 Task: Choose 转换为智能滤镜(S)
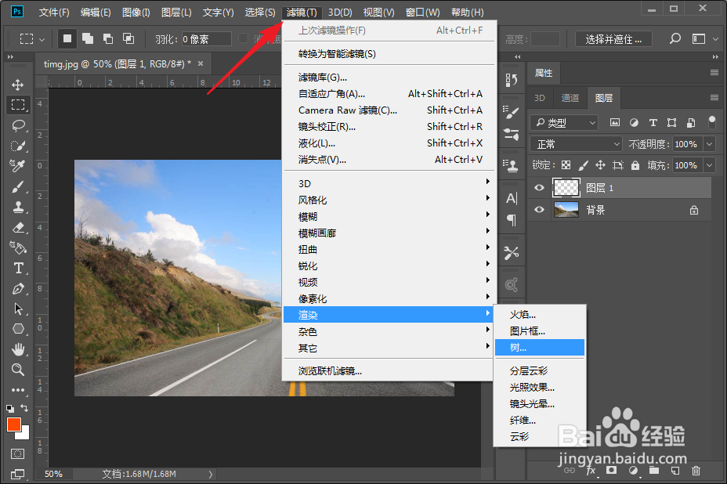click(x=389, y=54)
